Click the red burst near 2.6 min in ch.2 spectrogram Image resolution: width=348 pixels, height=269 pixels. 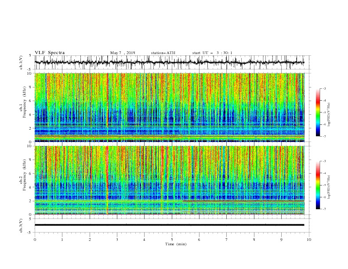107,180
